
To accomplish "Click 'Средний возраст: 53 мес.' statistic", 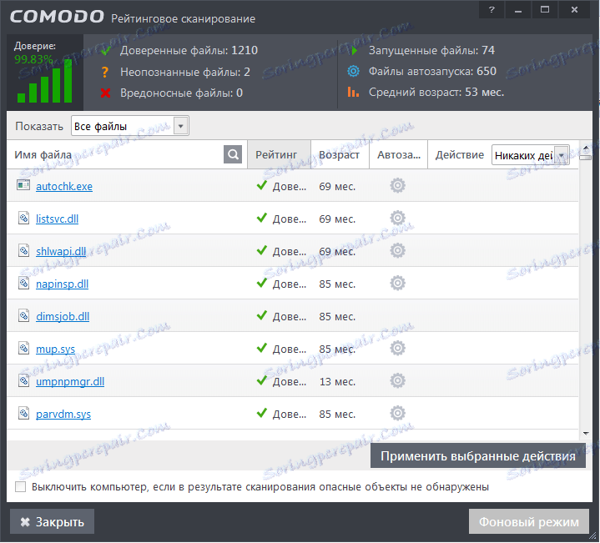I will pos(436,92).
